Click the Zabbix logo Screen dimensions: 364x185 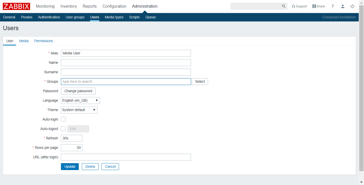(16, 6)
